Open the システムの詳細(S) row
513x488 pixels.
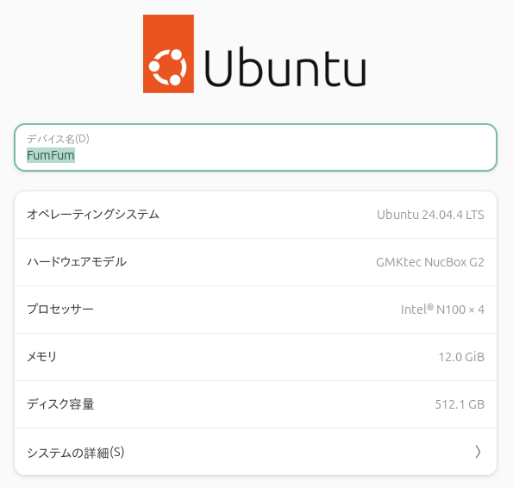click(255, 452)
